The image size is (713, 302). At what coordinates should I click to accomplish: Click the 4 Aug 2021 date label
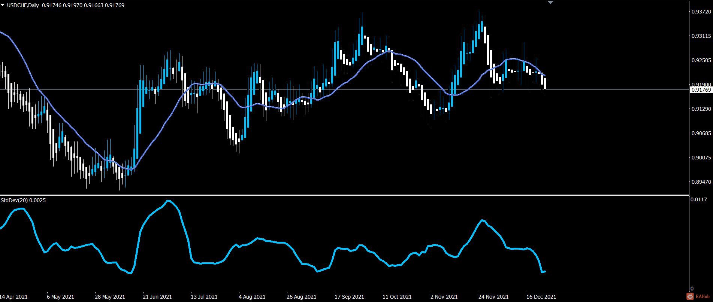tap(252, 297)
